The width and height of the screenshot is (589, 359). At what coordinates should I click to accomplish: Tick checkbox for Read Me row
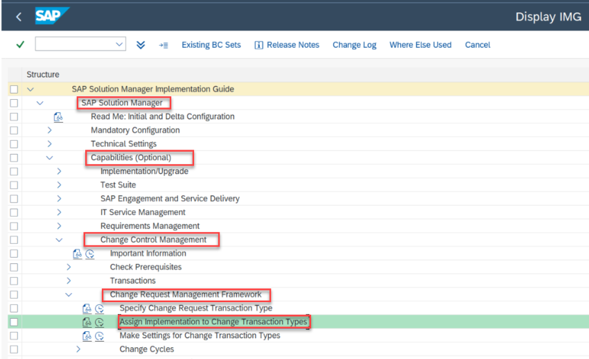pyautogui.click(x=14, y=117)
